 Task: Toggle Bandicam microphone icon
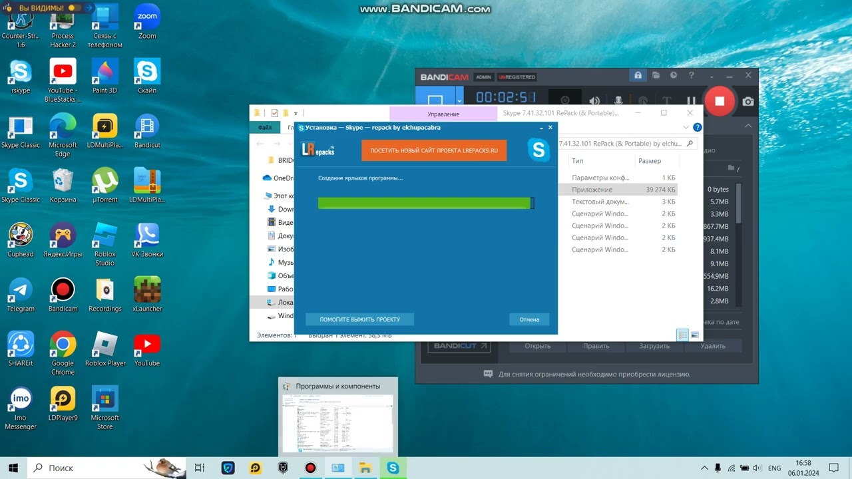coord(618,101)
